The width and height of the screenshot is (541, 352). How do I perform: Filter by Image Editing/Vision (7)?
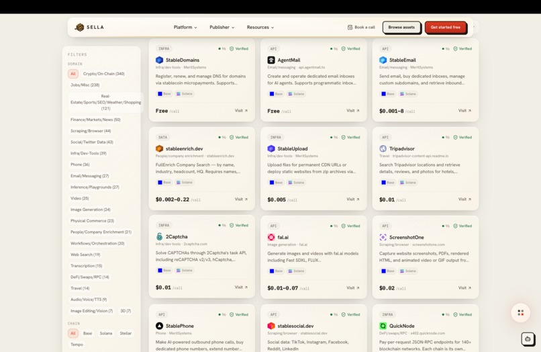click(x=92, y=311)
